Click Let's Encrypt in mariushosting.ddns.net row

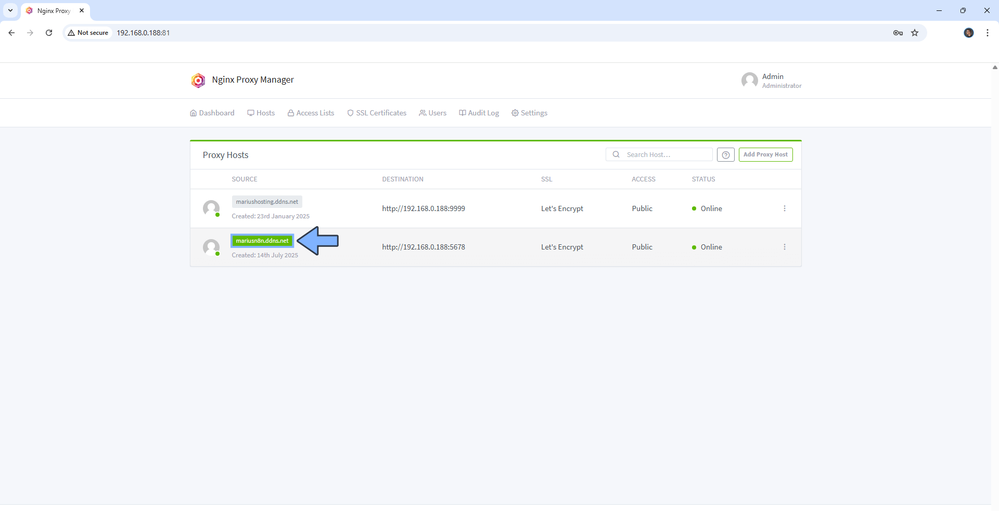point(562,208)
